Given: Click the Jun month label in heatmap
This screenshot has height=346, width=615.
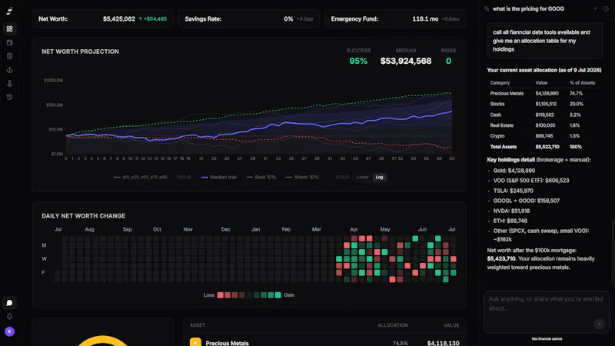Looking at the screenshot, I should pyautogui.click(x=422, y=229).
